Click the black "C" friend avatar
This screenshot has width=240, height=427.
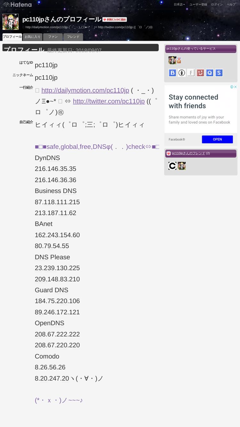(172, 166)
